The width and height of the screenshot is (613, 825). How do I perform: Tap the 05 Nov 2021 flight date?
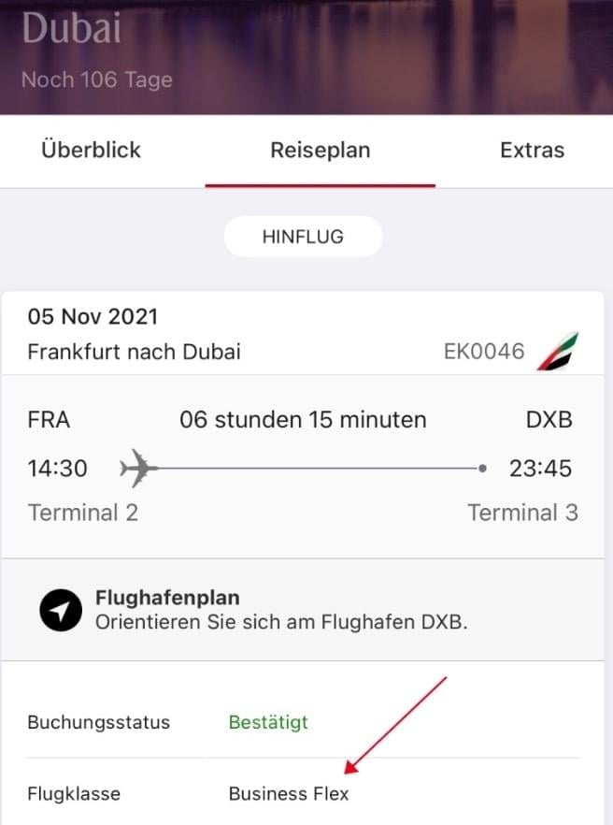pos(93,317)
